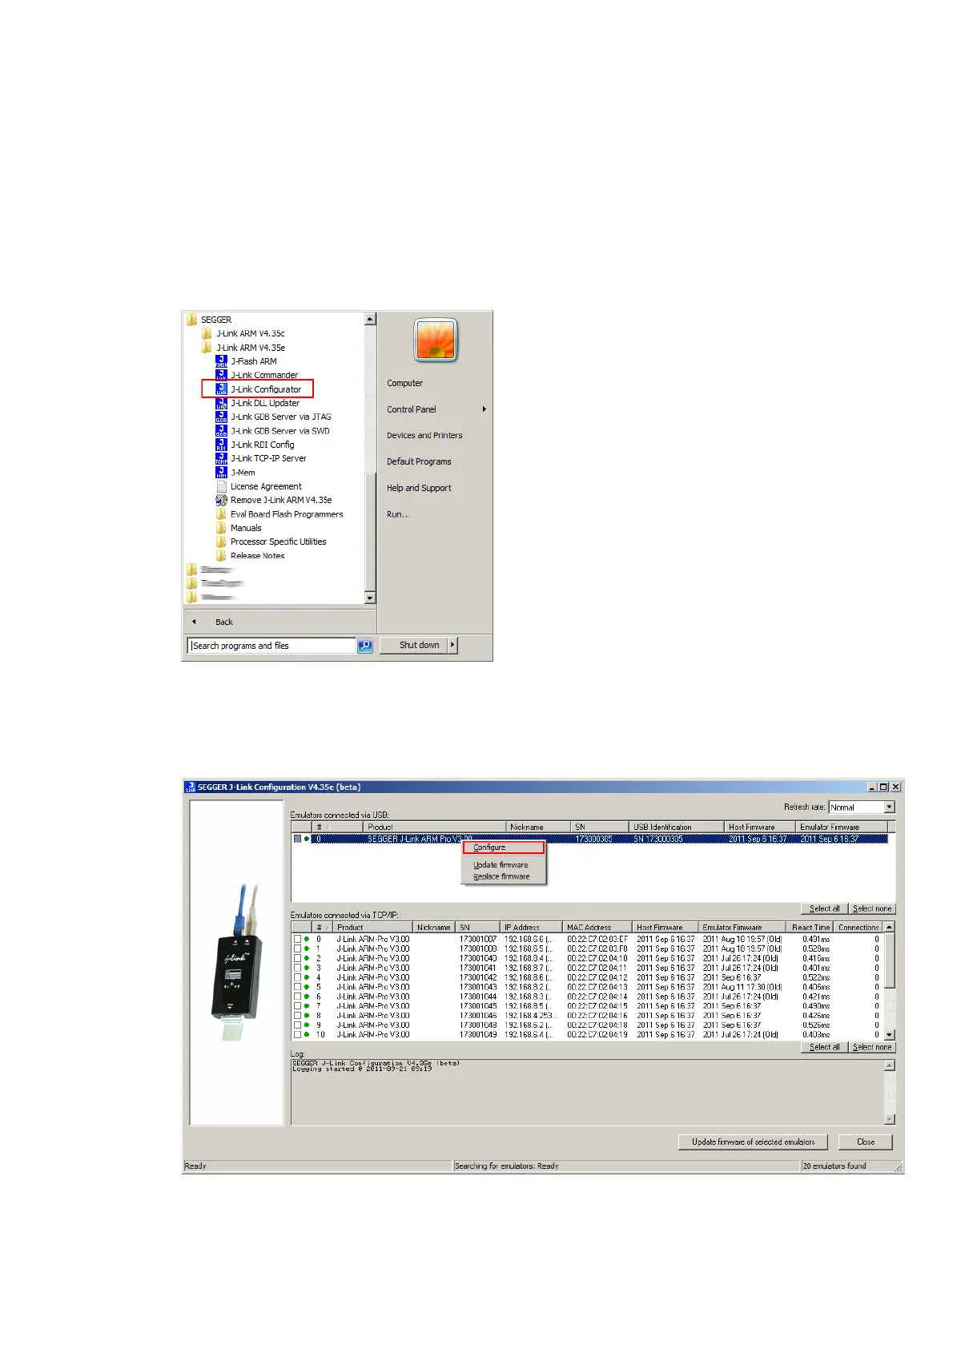Screen dimensions: 953x1349
Task: Click the Close button in J-Link Configuration
Action: 865,1142
